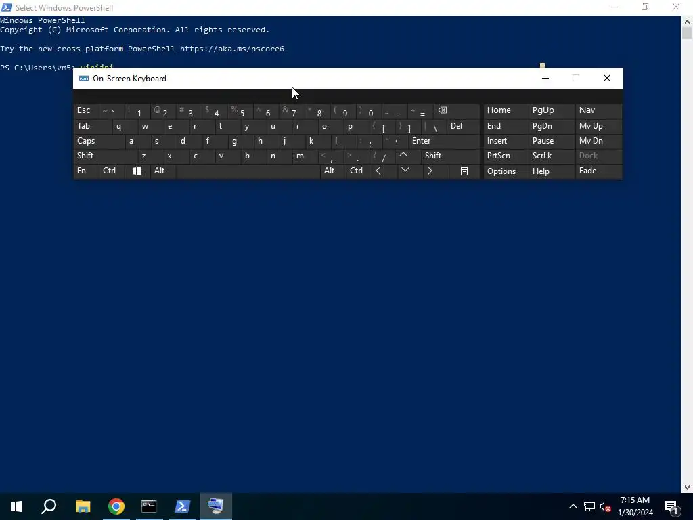Viewport: 693px width, 520px height.
Task: Click the PrtScn key
Action: [506, 156]
